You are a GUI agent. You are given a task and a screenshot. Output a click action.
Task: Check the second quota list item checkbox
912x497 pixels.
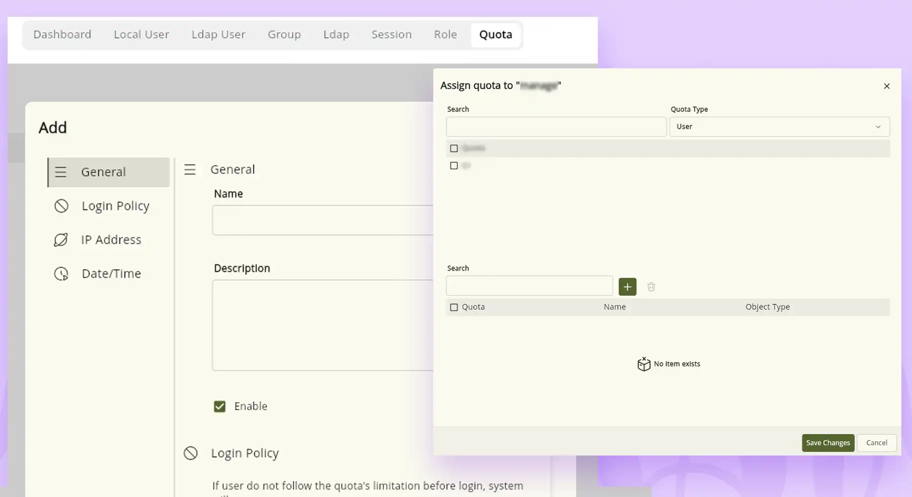click(x=454, y=165)
